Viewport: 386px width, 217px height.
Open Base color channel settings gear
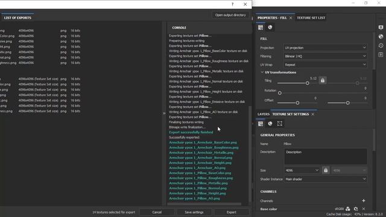point(356,209)
